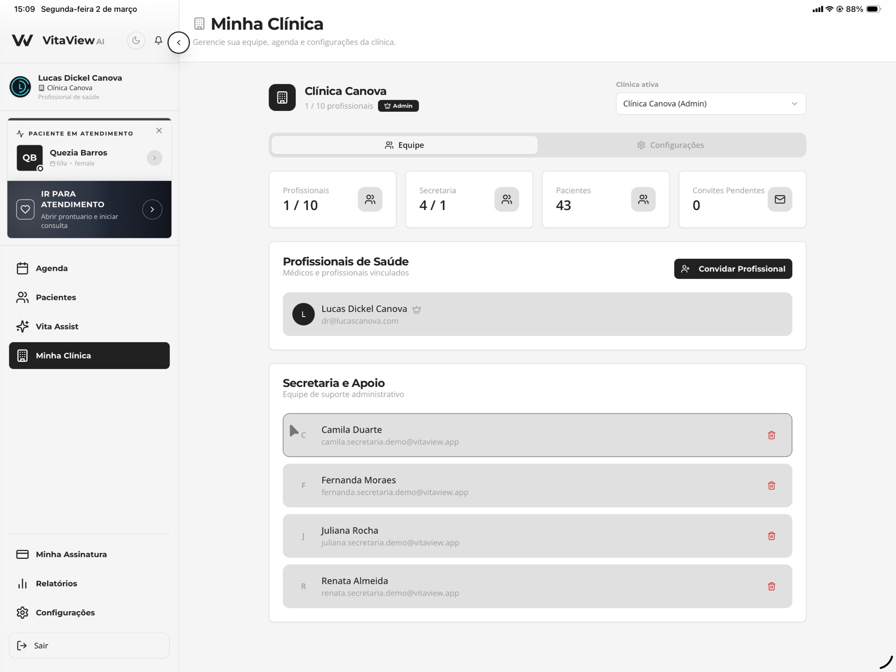
Task: Click the heart icon in Ir para Atendimento
Action: tap(25, 210)
